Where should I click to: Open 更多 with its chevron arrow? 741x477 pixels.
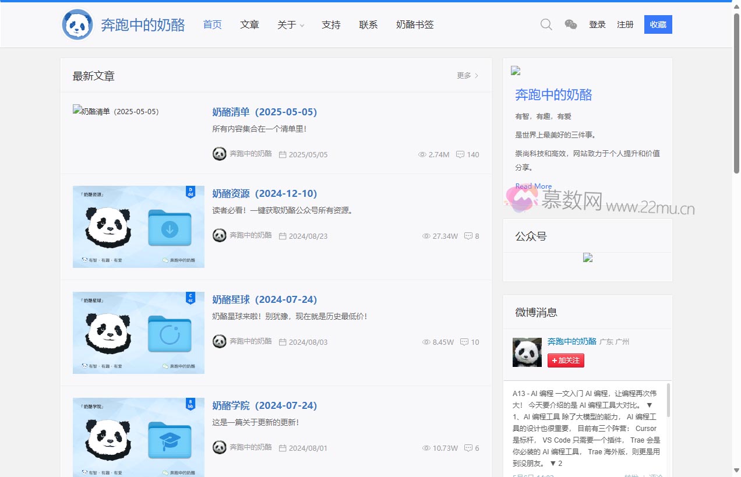[x=466, y=75]
